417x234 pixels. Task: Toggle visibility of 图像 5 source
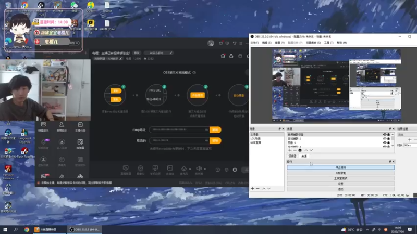point(385,142)
